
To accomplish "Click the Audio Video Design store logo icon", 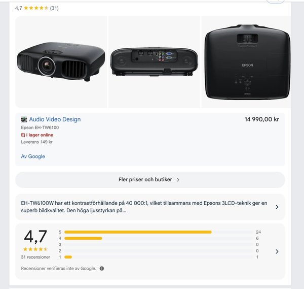I will click(x=24, y=119).
